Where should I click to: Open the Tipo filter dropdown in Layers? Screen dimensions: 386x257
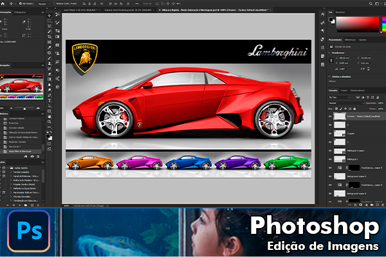[x=339, y=98]
